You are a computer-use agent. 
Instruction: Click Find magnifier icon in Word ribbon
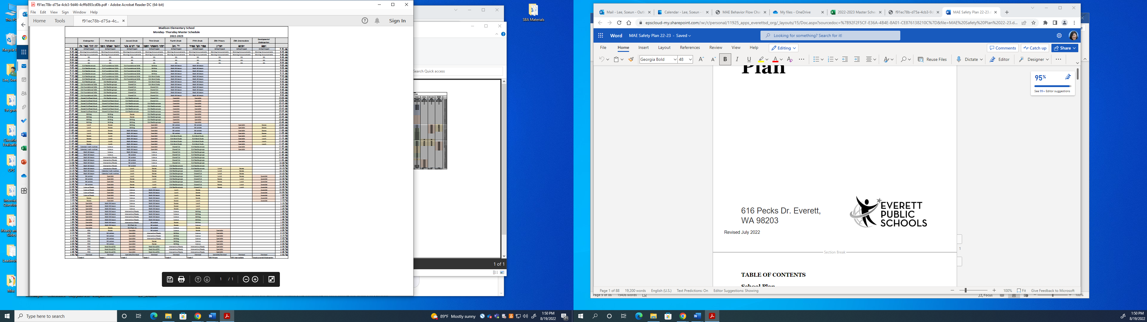904,59
